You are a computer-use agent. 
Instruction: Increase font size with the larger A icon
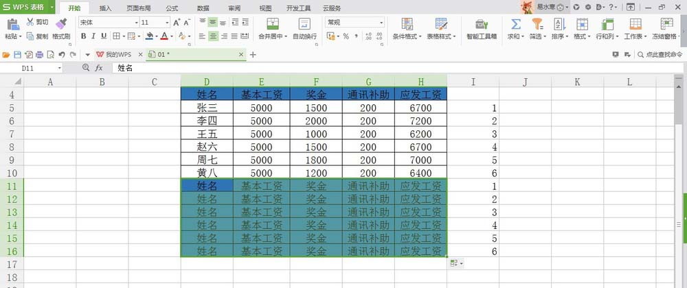tap(177, 23)
